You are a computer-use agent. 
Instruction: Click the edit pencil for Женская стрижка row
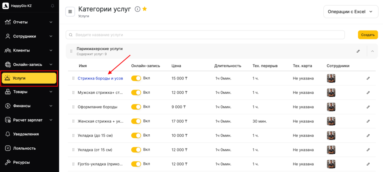[368, 121]
